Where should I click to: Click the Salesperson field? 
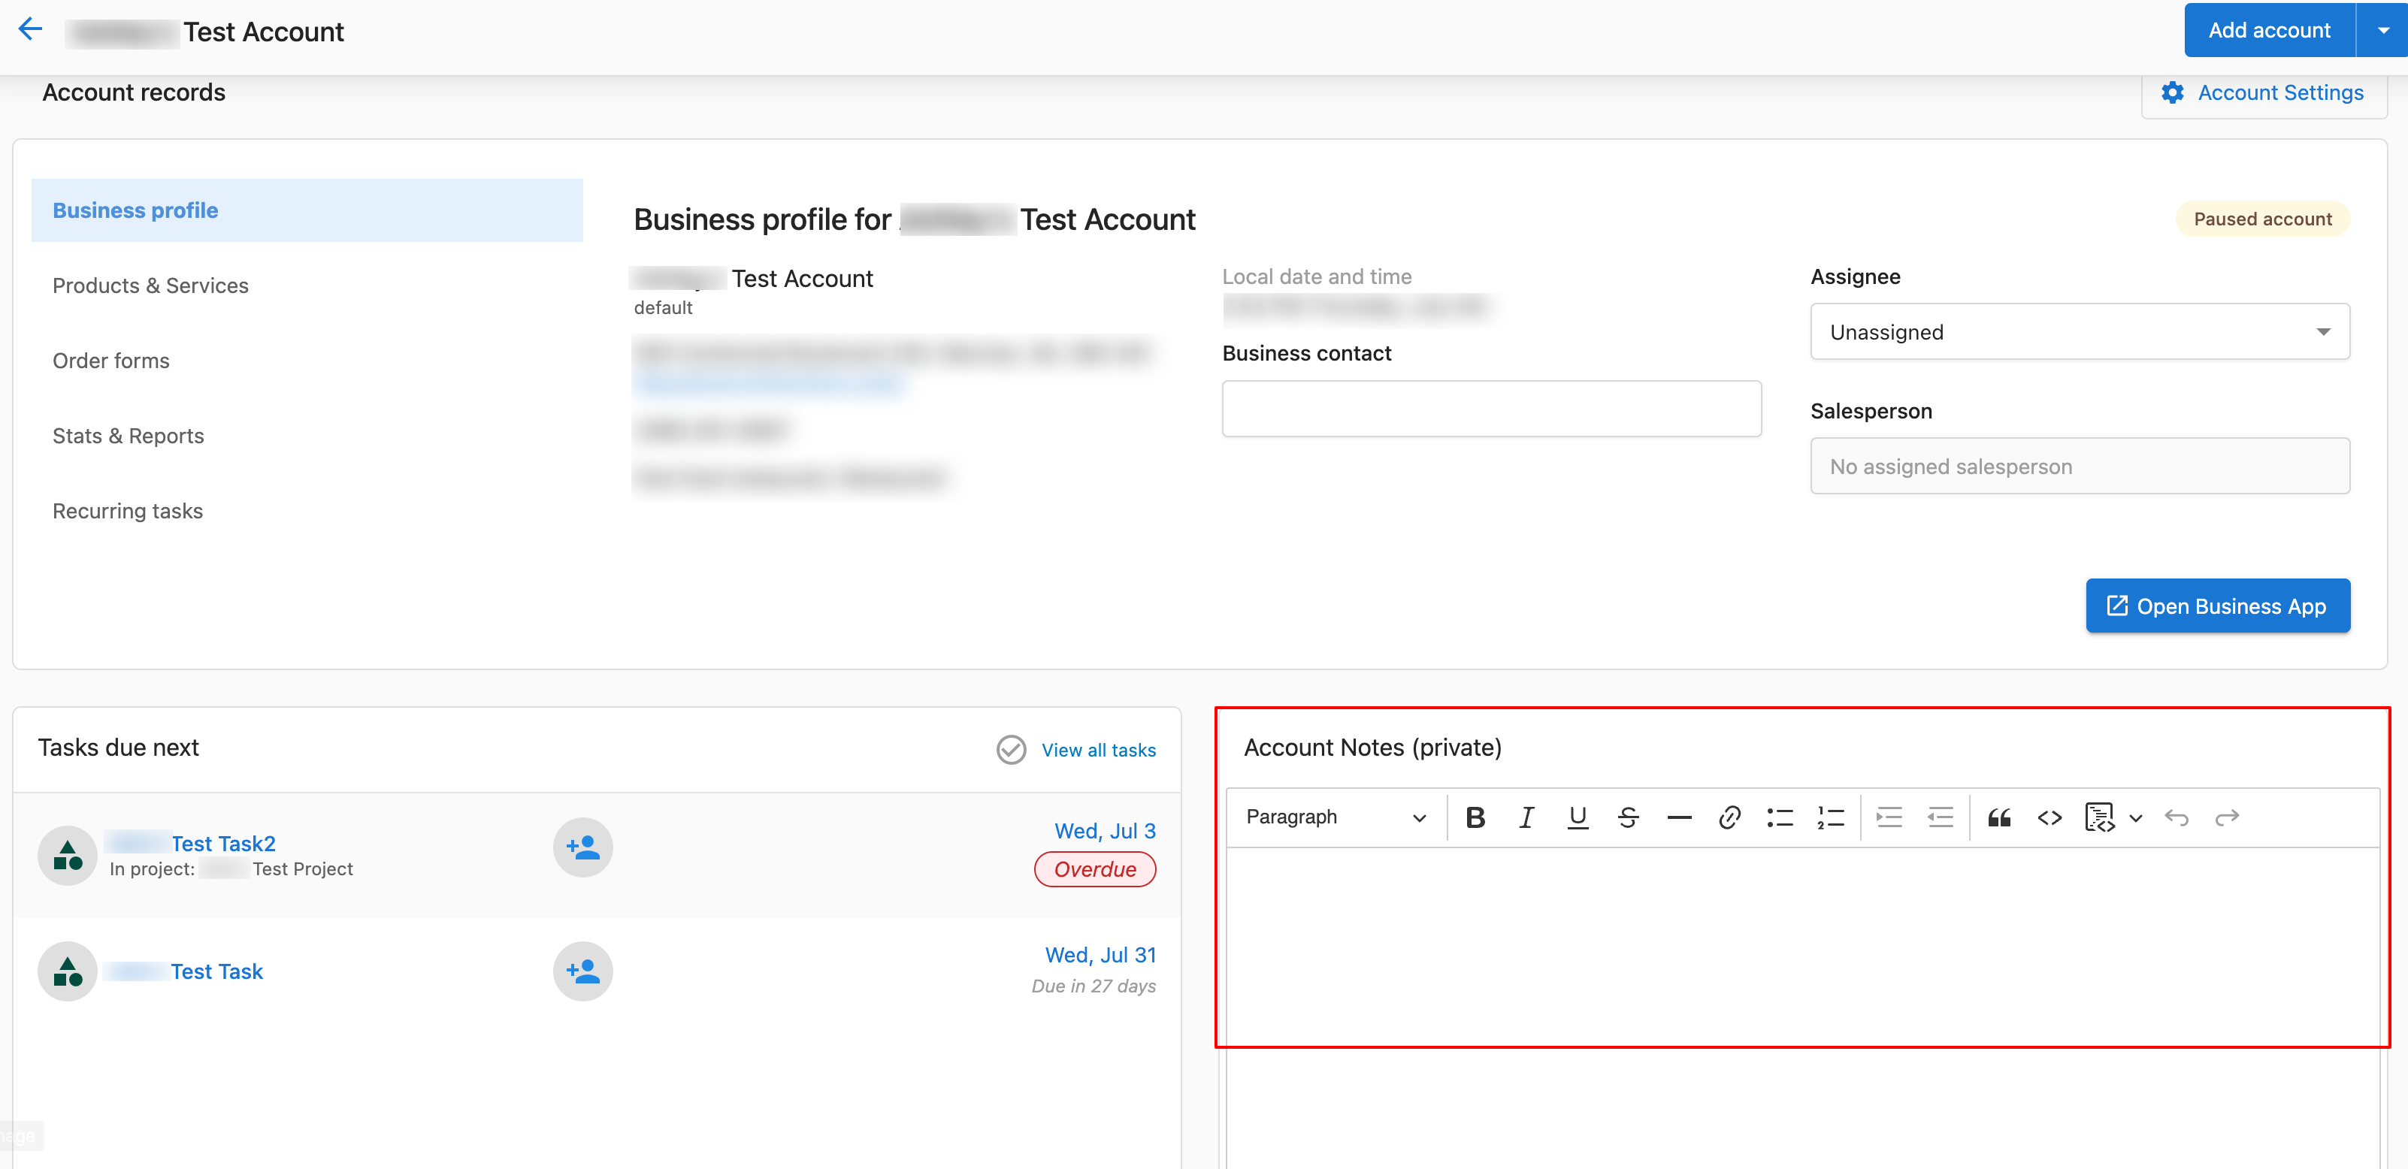(x=2080, y=467)
